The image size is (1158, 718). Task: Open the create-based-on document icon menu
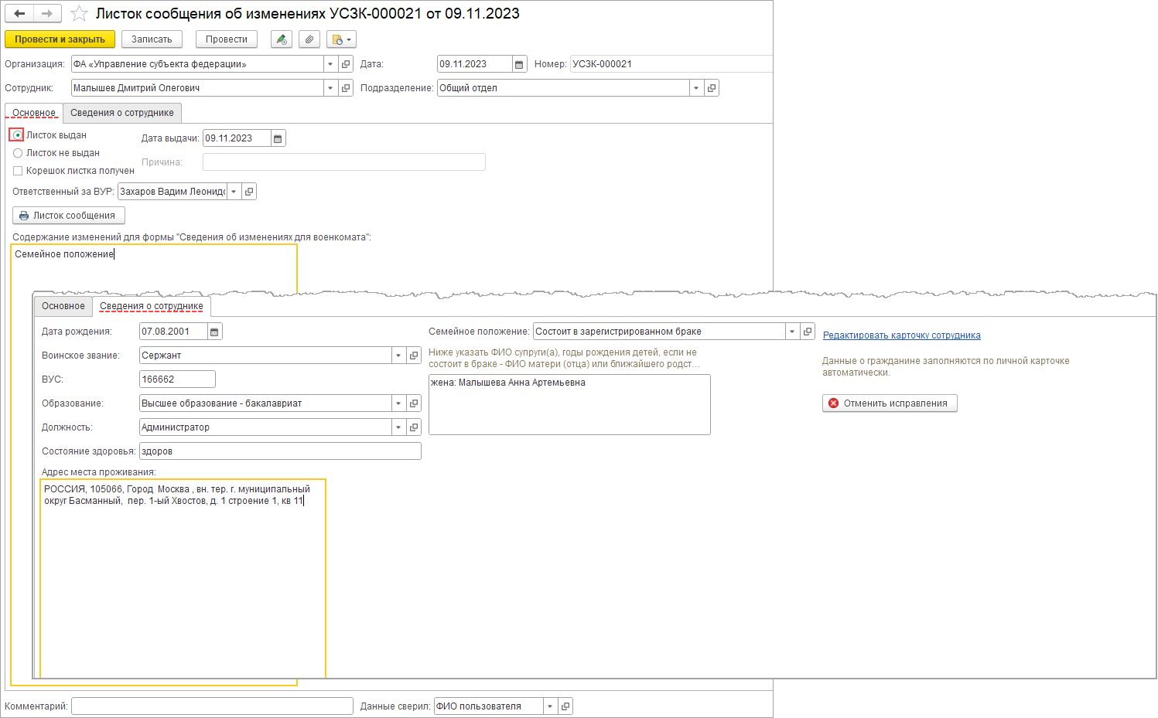point(341,39)
